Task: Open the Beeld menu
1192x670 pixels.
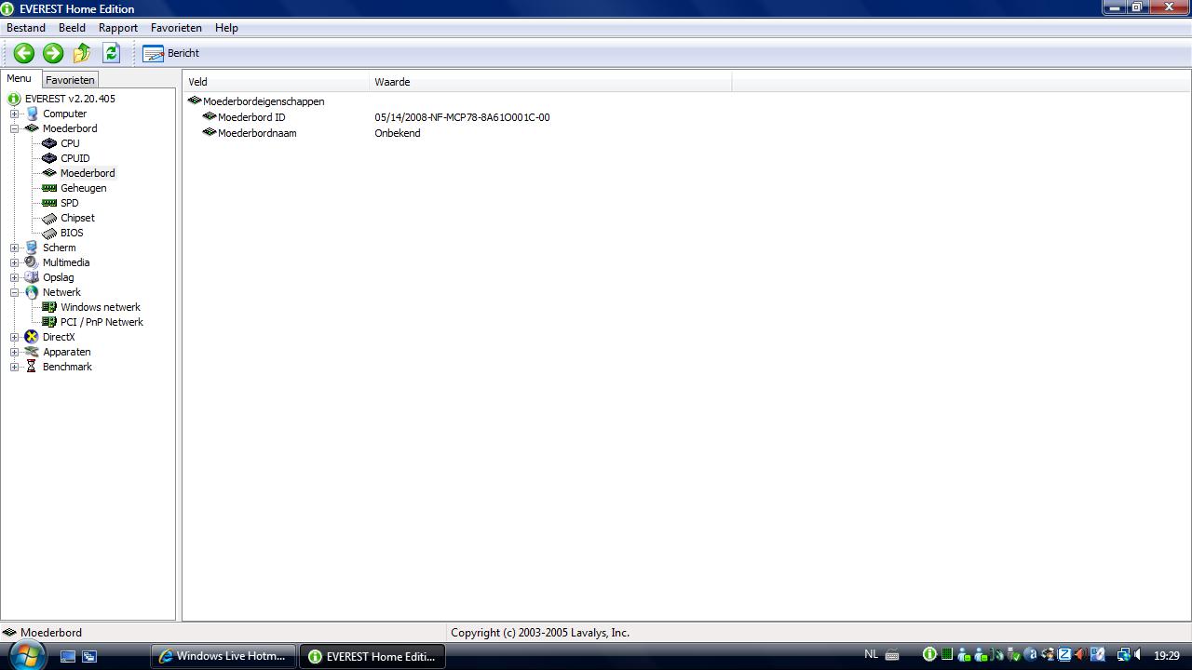Action: click(x=72, y=28)
